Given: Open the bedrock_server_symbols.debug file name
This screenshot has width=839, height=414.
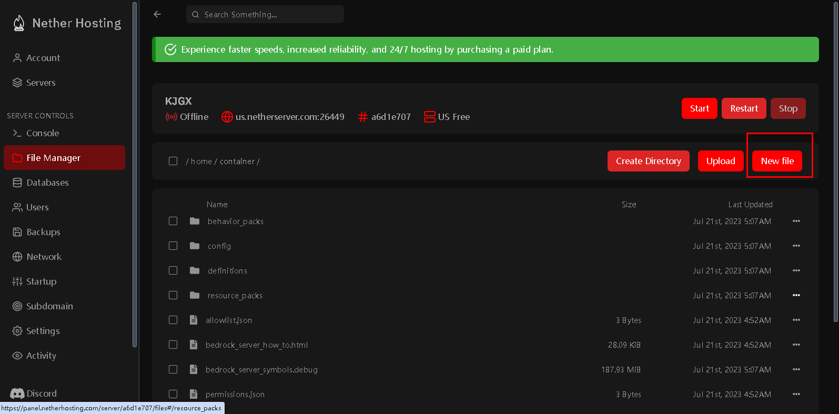Looking at the screenshot, I should point(261,370).
